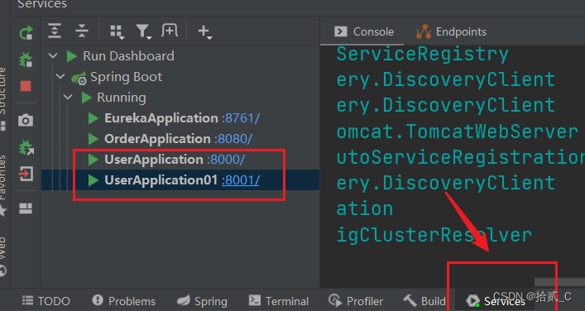Click the Run Dashboard green play icon
The image size is (585, 311).
click(x=71, y=56)
